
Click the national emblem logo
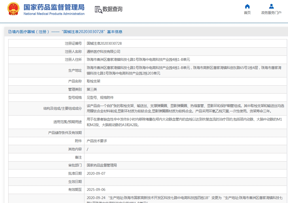pos(13,9)
